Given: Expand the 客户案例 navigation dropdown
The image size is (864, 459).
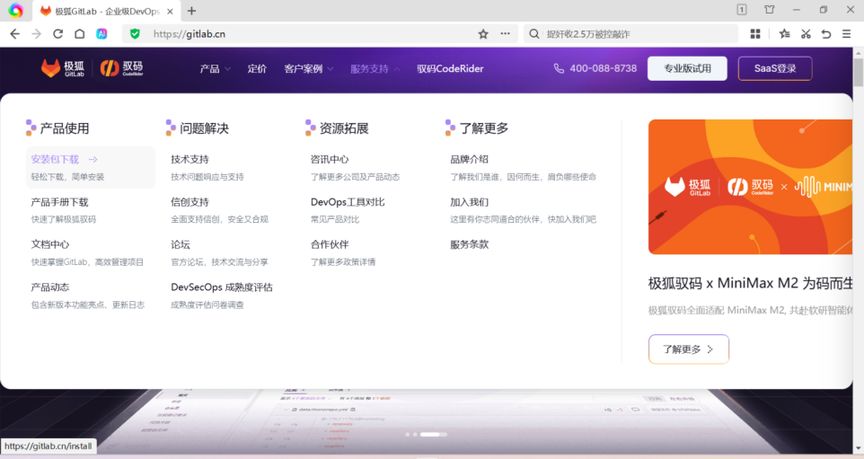Looking at the screenshot, I should point(309,69).
